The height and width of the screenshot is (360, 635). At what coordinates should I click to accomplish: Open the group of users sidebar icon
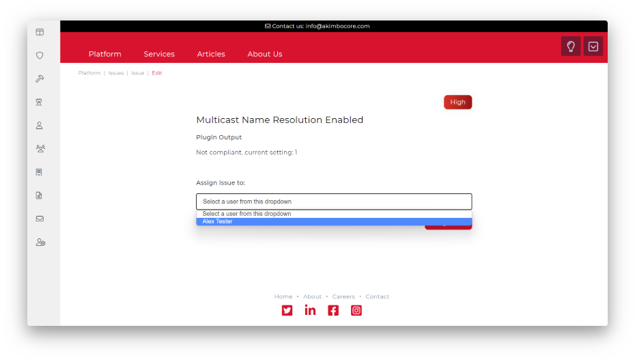coord(40,148)
